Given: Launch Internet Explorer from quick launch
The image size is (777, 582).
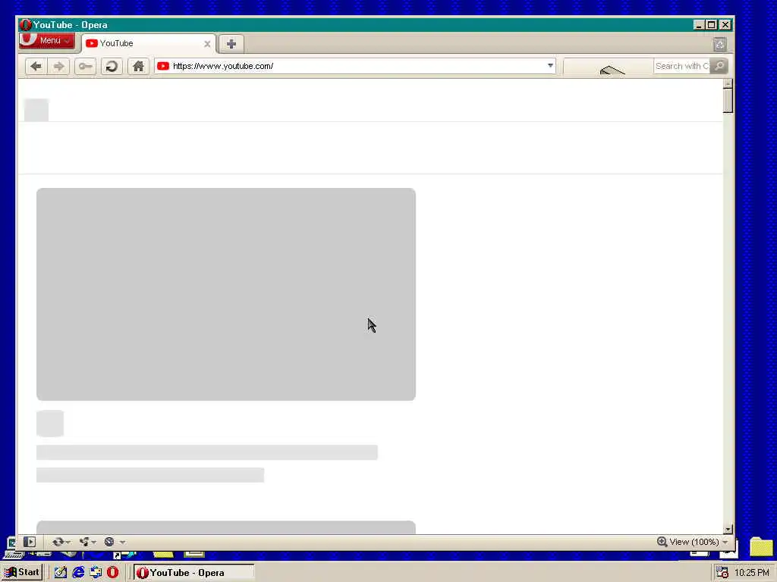Looking at the screenshot, I should pos(78,573).
